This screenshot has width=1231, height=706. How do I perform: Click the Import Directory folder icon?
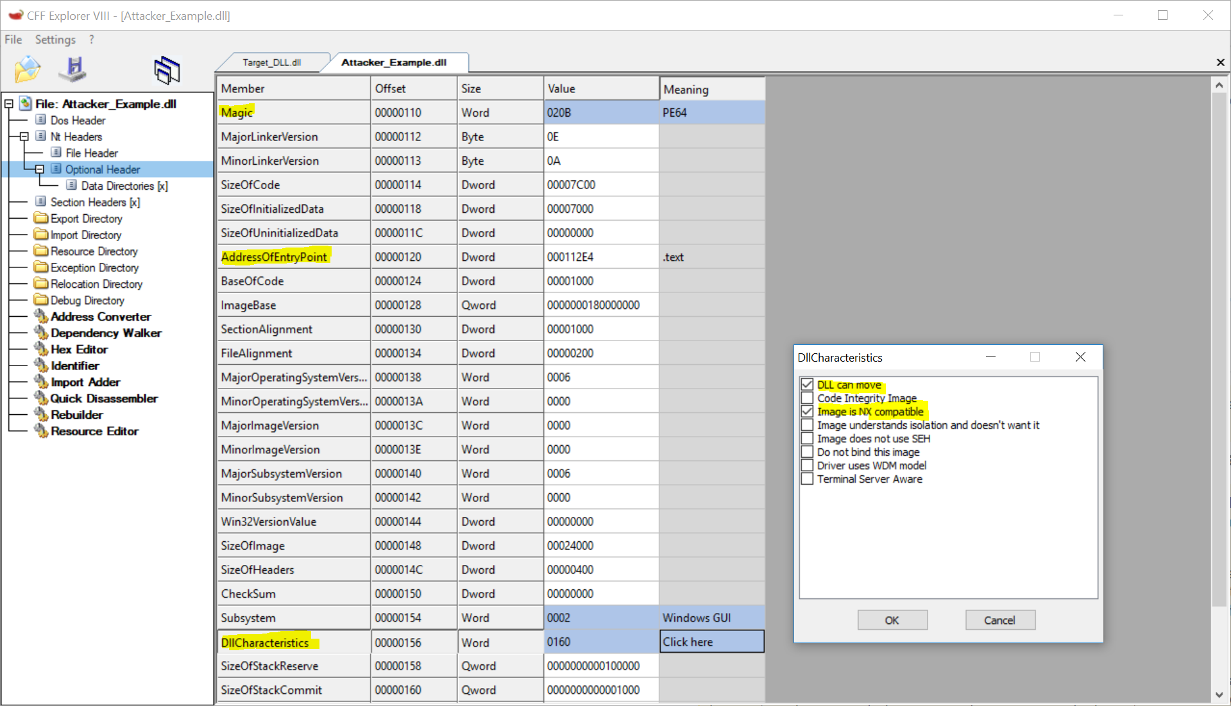41,234
